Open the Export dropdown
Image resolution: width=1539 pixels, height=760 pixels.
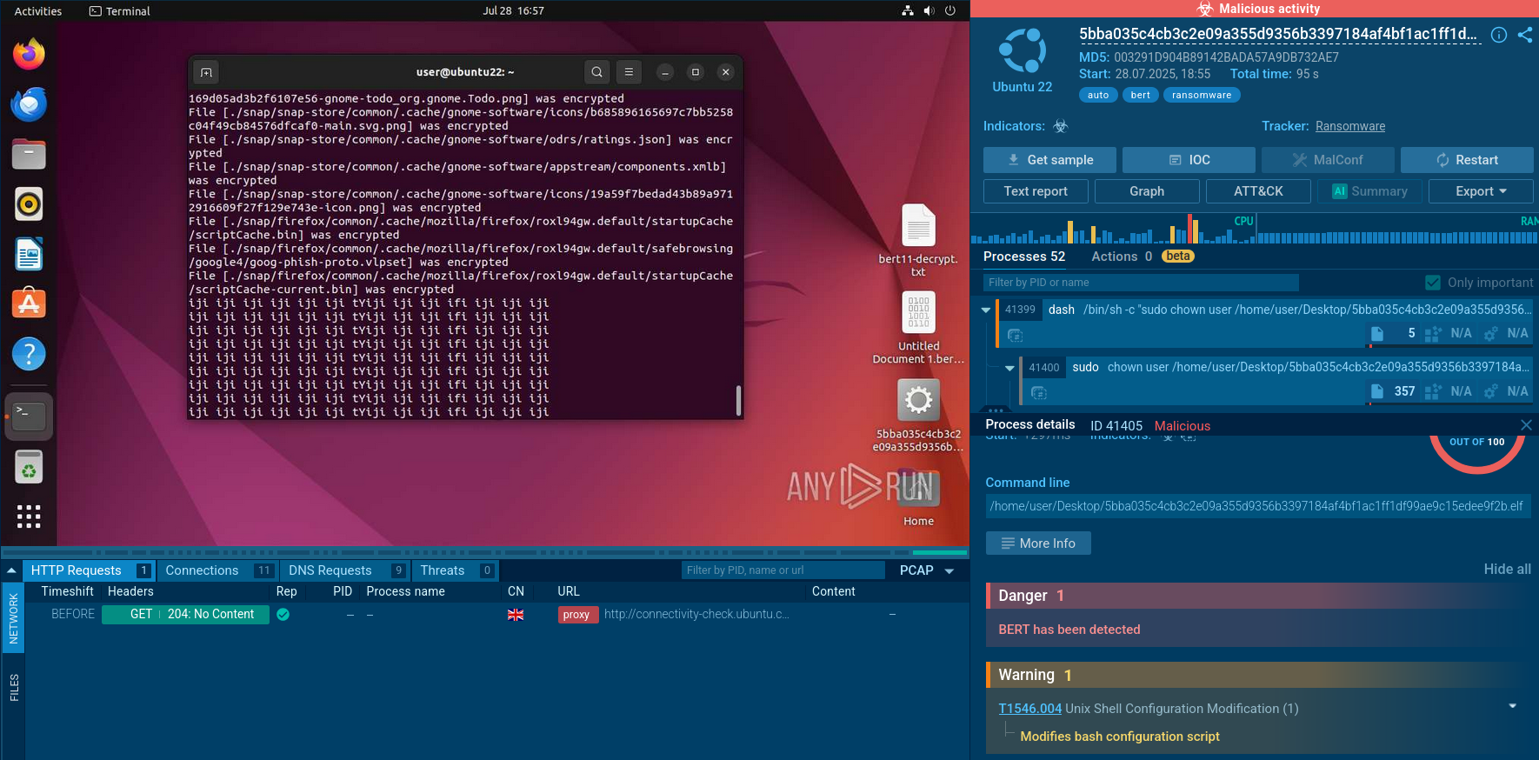pos(1481,191)
